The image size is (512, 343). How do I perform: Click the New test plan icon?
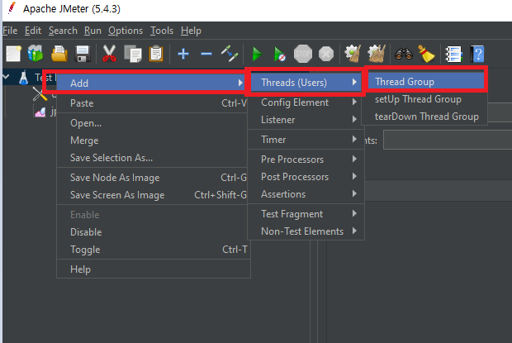click(x=14, y=54)
